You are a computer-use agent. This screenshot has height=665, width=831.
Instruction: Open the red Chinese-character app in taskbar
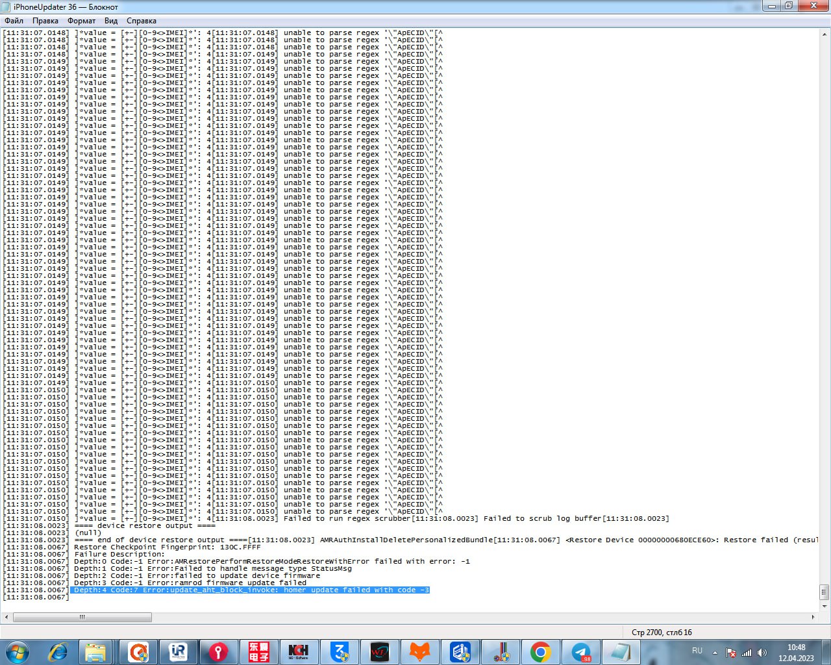click(258, 652)
